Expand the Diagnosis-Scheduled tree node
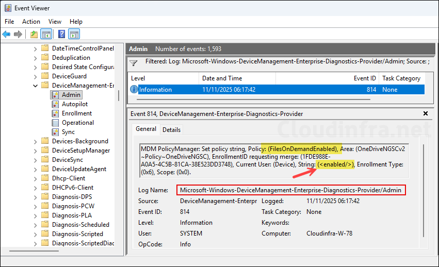439x267 pixels. pyautogui.click(x=35, y=225)
